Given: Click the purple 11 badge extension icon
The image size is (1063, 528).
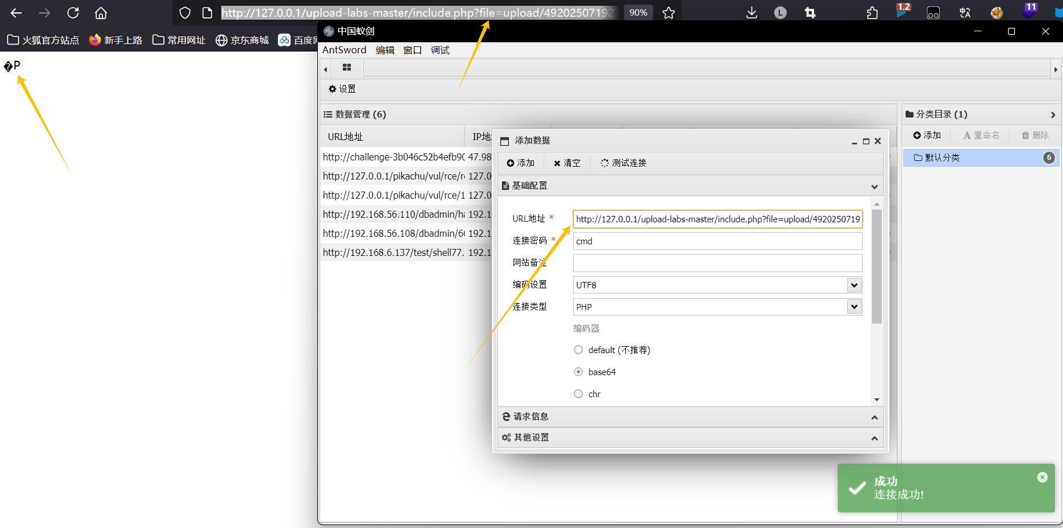Looking at the screenshot, I should (1029, 11).
